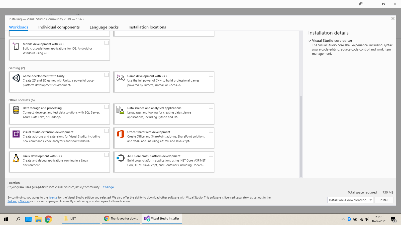
Task: Check Game development with C++ workload
Action: (x=211, y=75)
